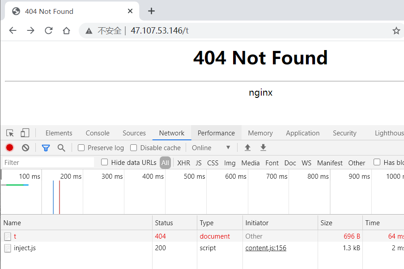Open the Lighthouse tab
This screenshot has height=269, width=404.
tap(389, 133)
